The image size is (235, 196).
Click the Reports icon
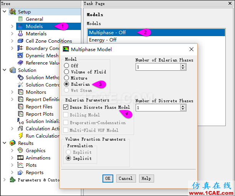(20, 173)
